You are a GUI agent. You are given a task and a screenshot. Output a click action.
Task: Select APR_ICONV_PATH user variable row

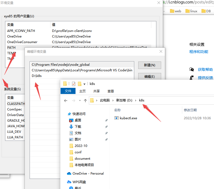pyautogui.click(x=79, y=31)
